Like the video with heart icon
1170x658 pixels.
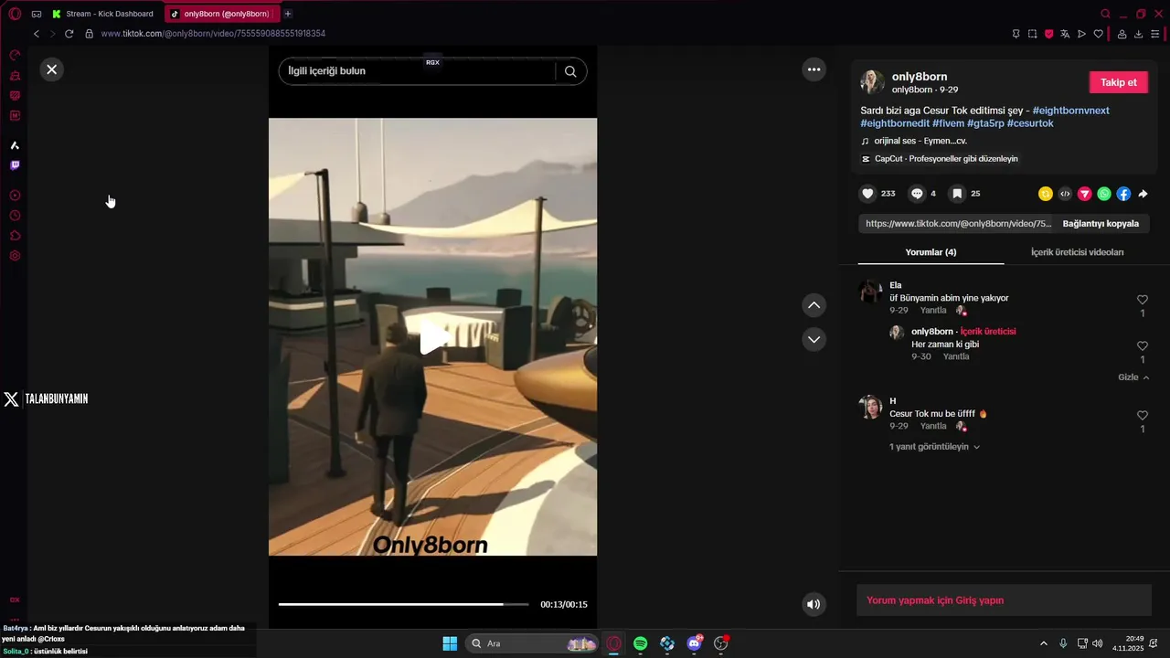click(x=867, y=194)
